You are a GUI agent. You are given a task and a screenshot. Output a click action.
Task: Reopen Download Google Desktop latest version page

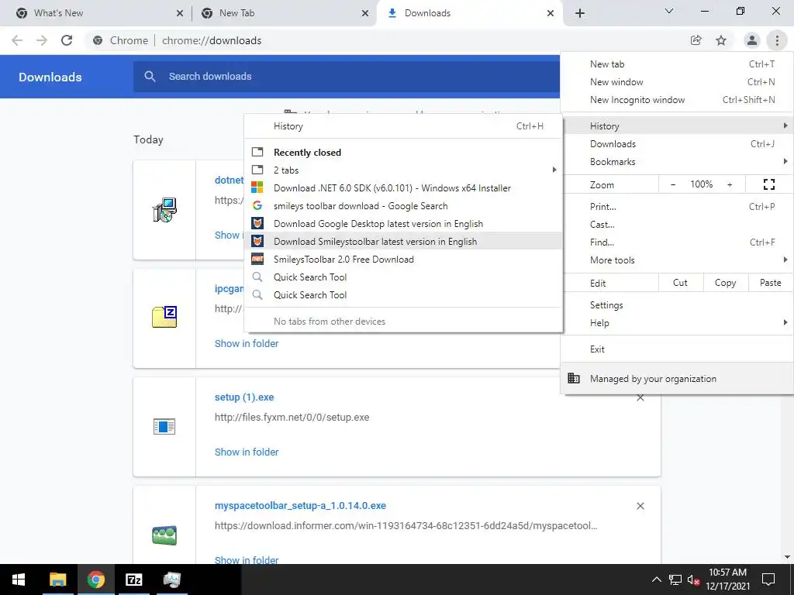(403, 224)
